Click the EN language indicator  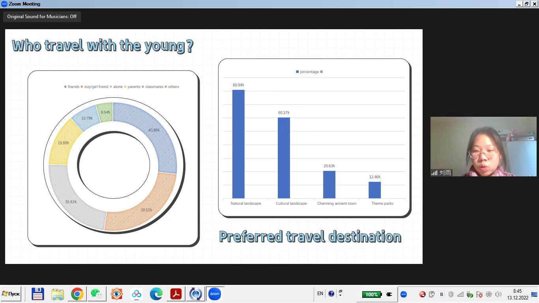click(320, 294)
